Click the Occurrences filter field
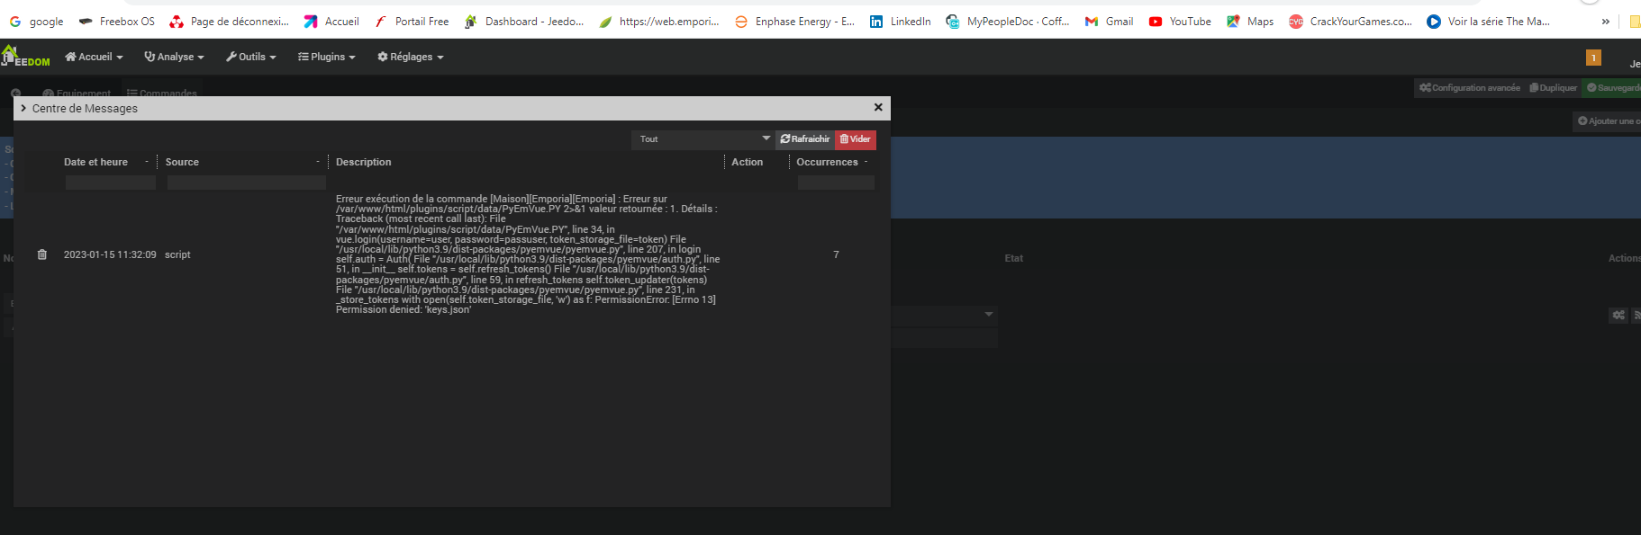The height and width of the screenshot is (535, 1641). (835, 183)
